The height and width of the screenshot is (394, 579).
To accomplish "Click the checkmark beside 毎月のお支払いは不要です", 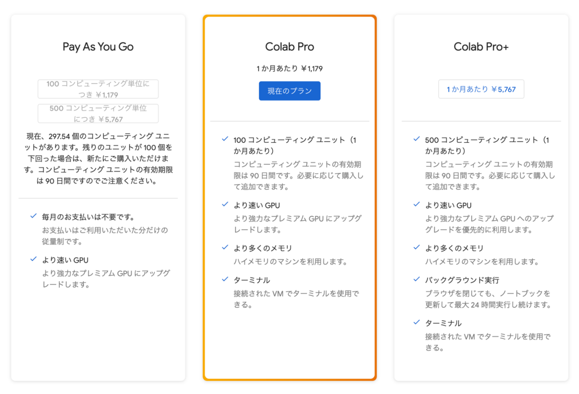I will click(33, 216).
